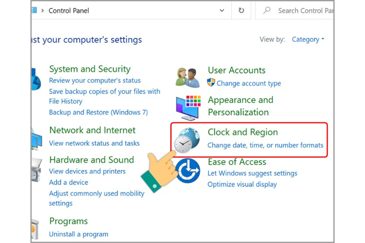Image resolution: width=365 pixels, height=243 pixels.
Task: Open System and Security category
Action: [90, 69]
